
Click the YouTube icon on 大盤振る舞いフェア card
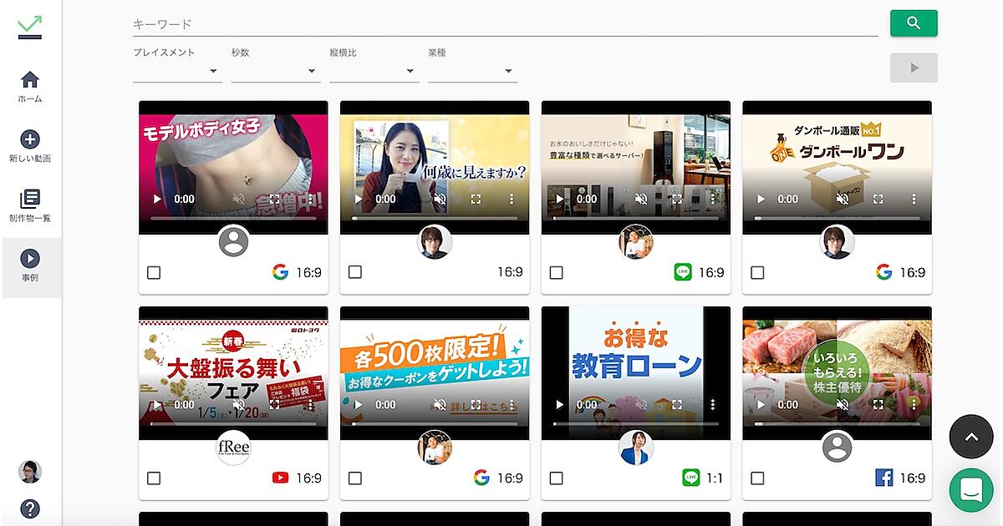click(280, 478)
